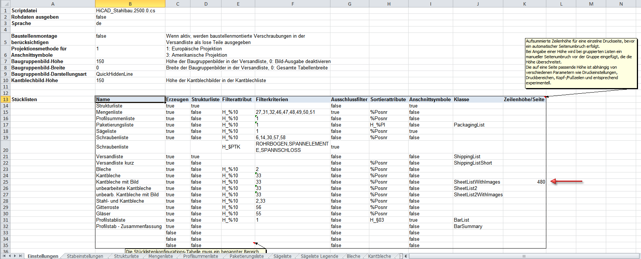Screen dimensions: 641x259
Task: Click the horizontal scrollbar left arrow
Action: click(406, 256)
